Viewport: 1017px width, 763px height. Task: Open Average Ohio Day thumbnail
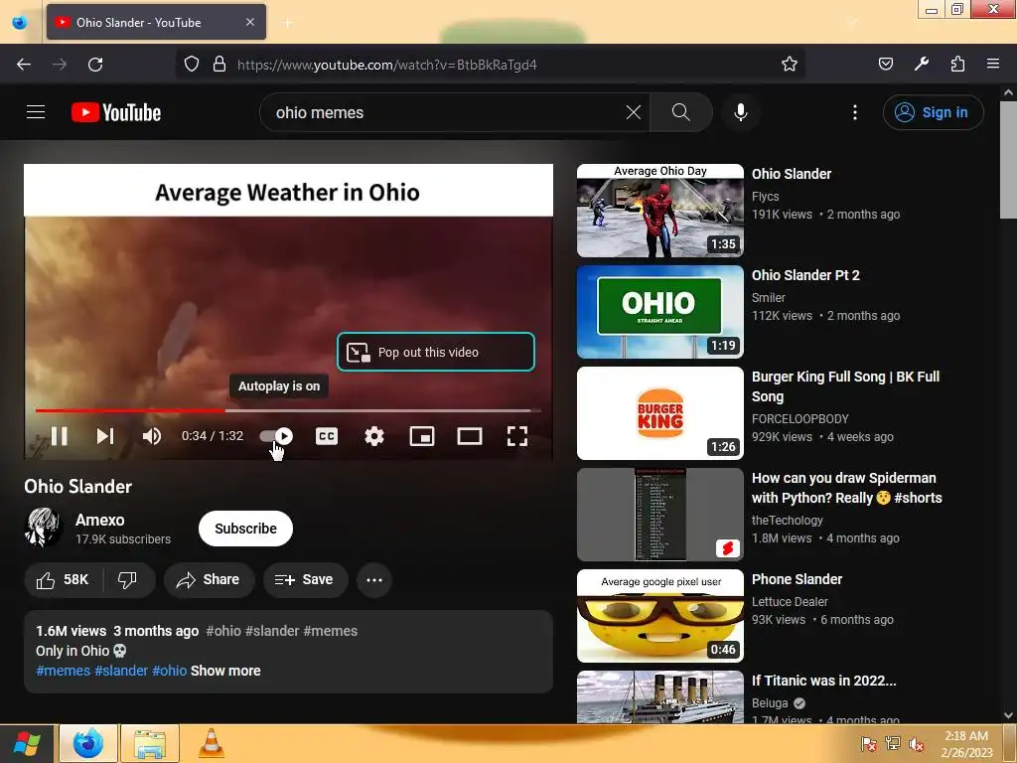(x=660, y=211)
